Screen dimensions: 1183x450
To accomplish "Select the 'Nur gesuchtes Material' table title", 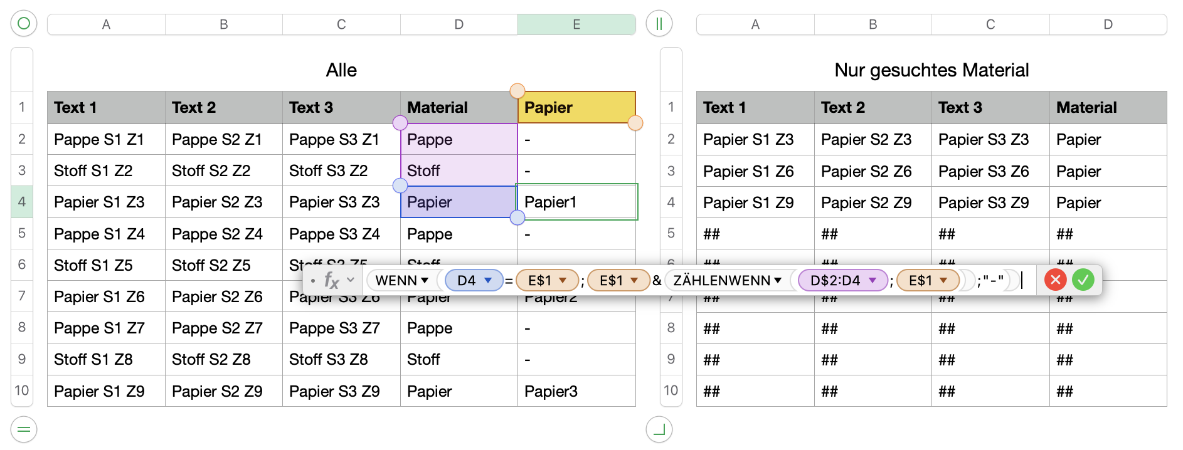I will pyautogui.click(x=931, y=70).
